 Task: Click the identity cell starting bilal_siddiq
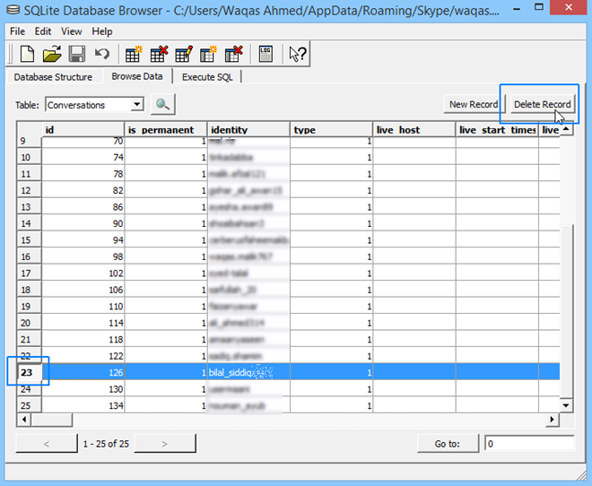[248, 372]
